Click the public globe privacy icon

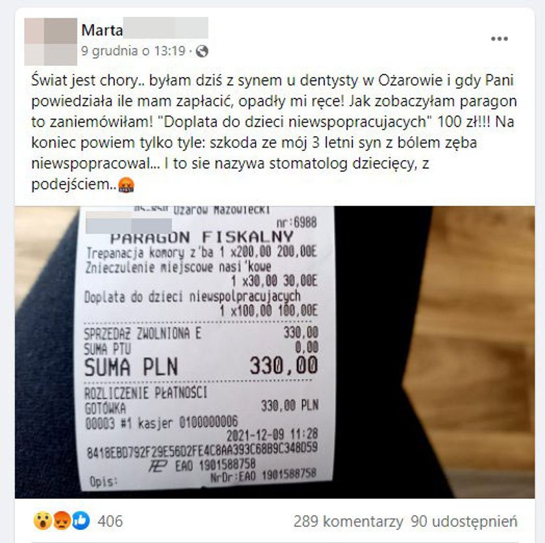(202, 51)
